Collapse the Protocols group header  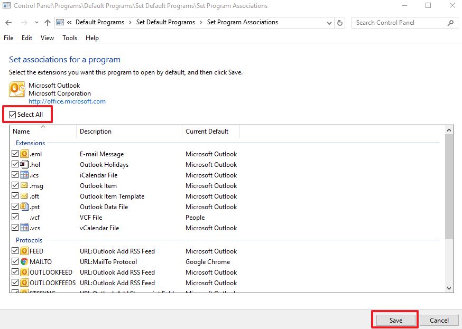(x=29, y=240)
